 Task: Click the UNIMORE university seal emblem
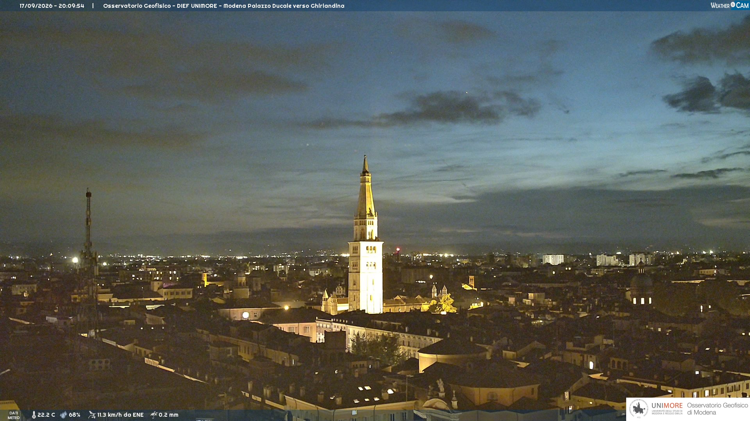(639, 409)
